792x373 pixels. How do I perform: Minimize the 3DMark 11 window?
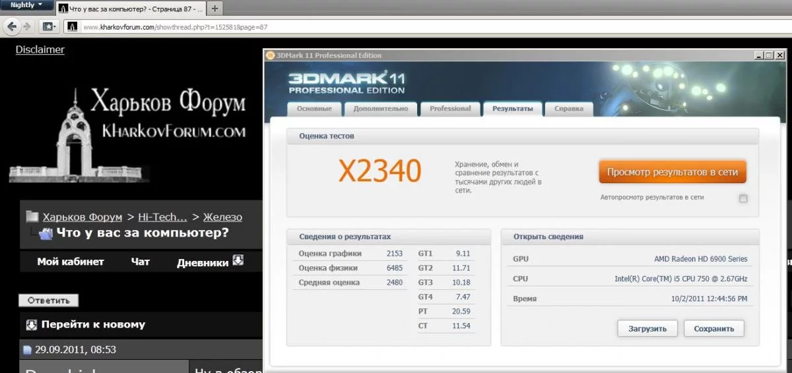tap(758, 55)
